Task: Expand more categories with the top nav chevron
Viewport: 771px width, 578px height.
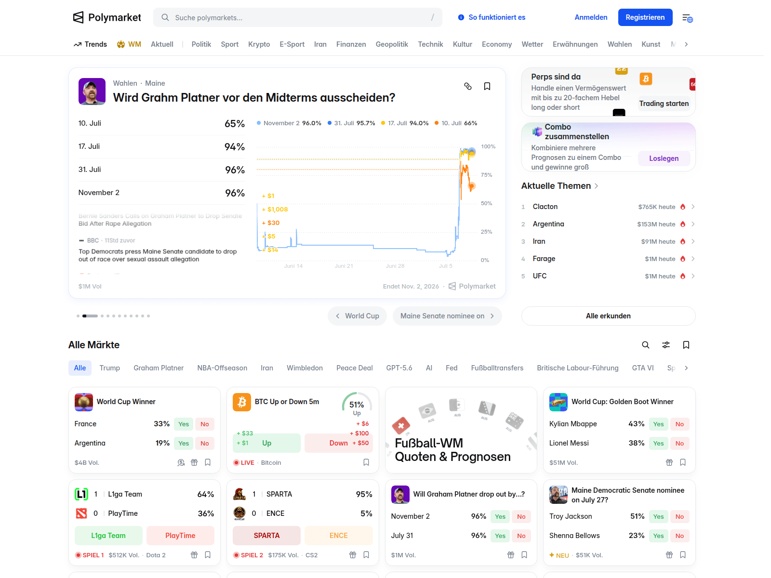Action: pyautogui.click(x=686, y=44)
